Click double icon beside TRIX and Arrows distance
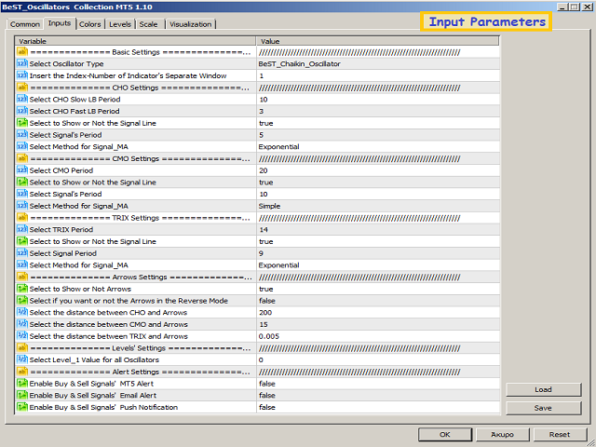Viewport: 596px width, 447px height. coord(22,336)
